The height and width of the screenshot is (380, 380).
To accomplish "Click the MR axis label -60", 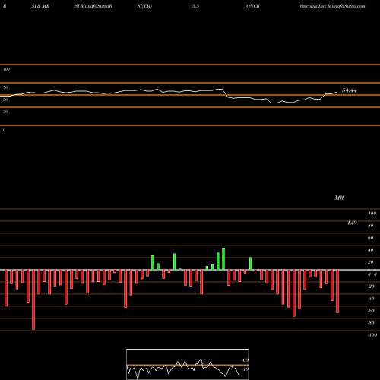I will (371, 311).
